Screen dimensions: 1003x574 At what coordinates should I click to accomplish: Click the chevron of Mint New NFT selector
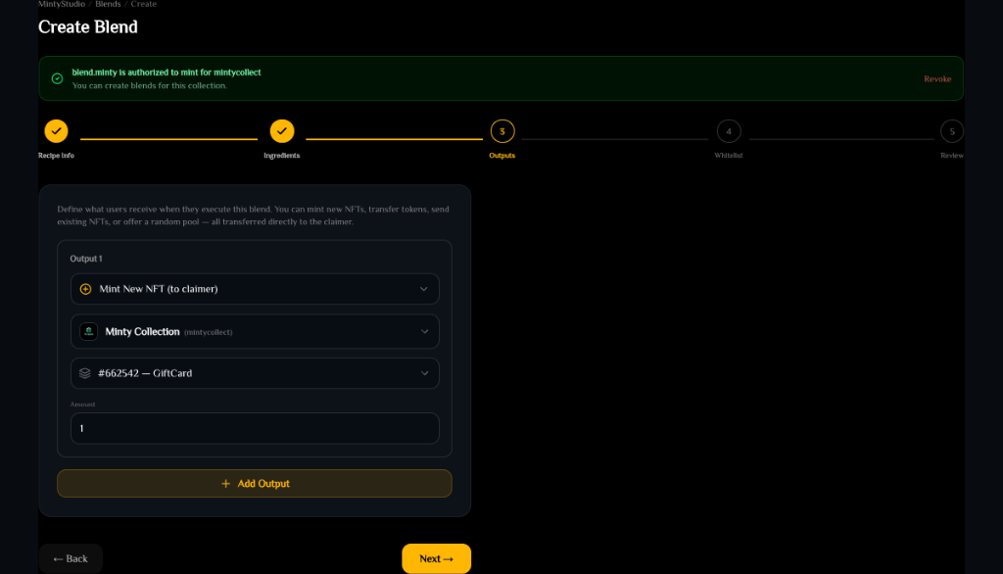click(x=423, y=289)
